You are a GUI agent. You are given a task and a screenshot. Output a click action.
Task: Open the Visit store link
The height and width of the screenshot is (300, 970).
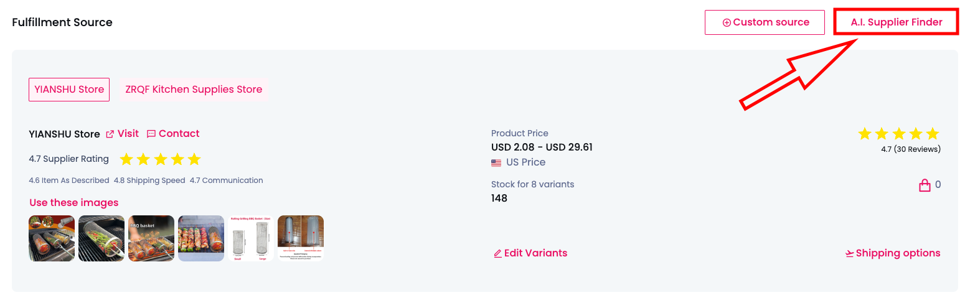point(128,134)
